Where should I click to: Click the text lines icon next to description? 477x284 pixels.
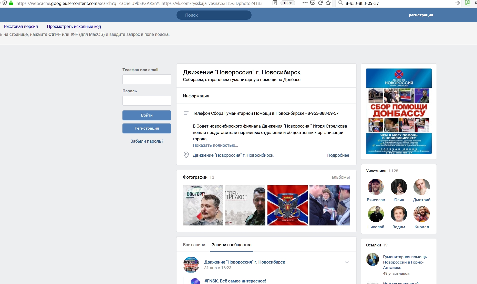click(x=186, y=113)
